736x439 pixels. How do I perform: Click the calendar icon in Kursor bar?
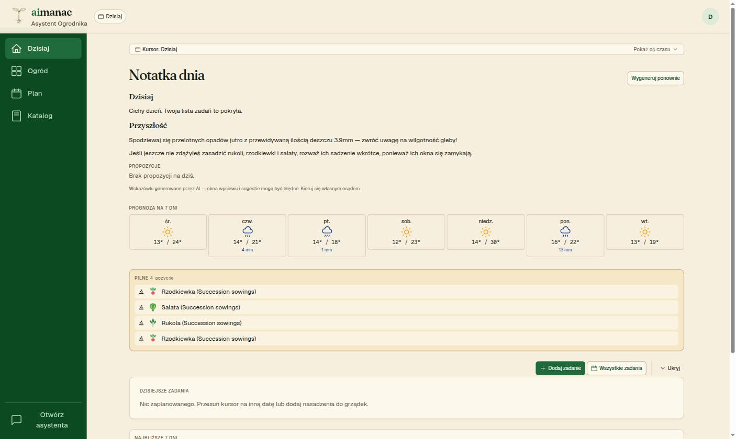pos(138,49)
